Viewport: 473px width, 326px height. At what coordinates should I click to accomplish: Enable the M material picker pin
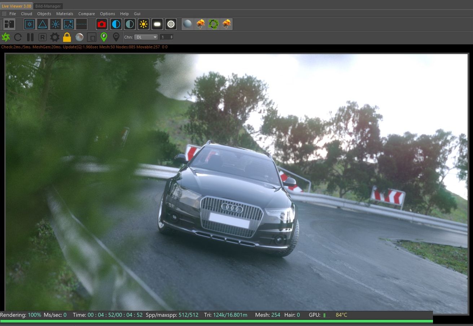coord(116,37)
